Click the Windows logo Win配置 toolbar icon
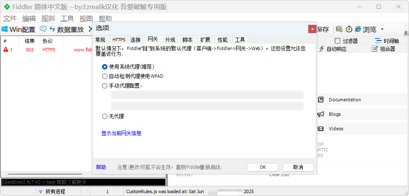Image resolution: width=409 pixels, height=196 pixels. (x=5, y=29)
